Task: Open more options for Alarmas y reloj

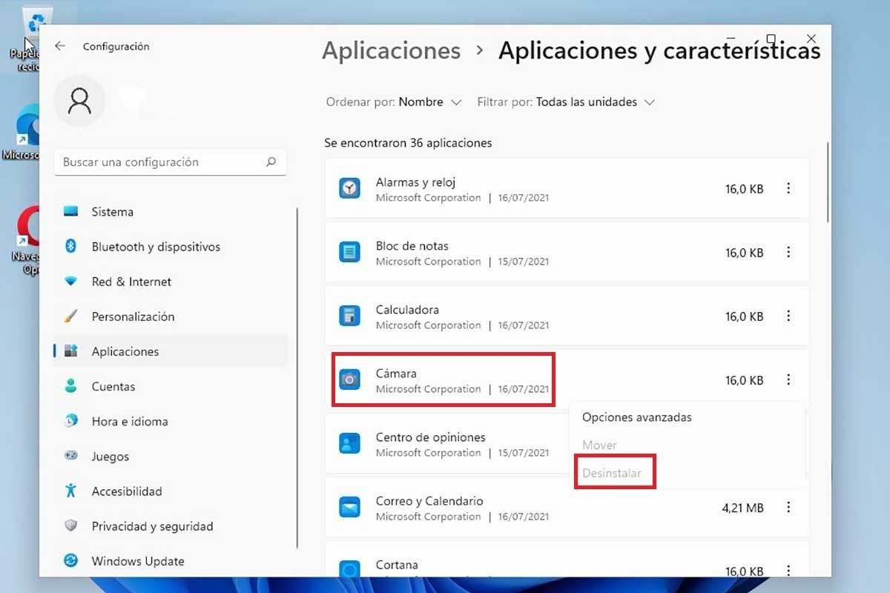Action: point(788,188)
